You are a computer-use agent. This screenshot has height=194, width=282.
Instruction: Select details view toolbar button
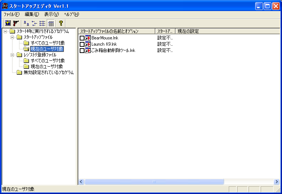pos(51,23)
